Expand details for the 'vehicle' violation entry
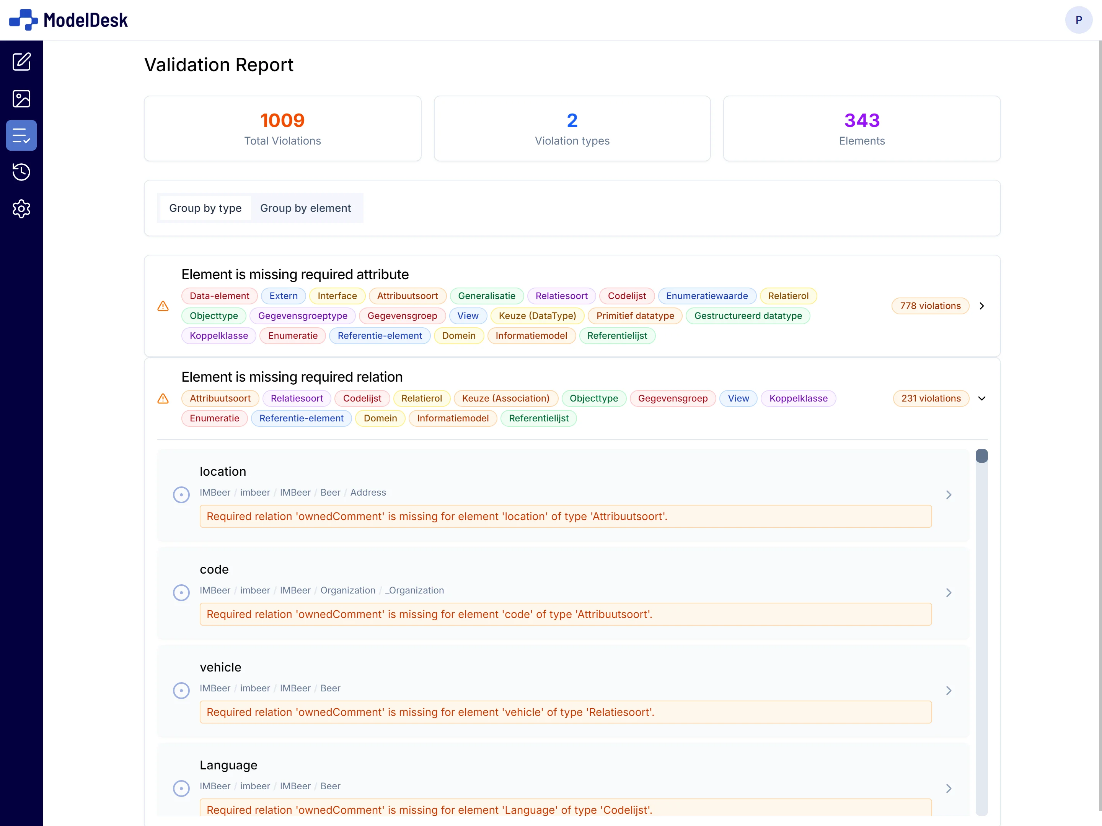Screen dimensions: 1102x826 point(949,690)
